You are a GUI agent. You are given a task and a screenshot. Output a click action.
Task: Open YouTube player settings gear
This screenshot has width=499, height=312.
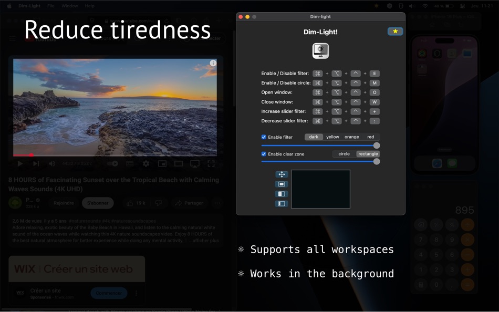tap(146, 164)
